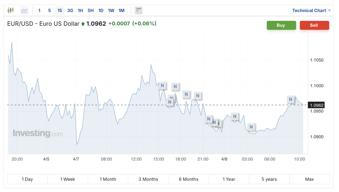Select the 1M interval

122,10
